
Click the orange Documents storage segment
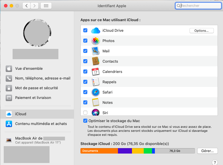click(x=99, y=151)
